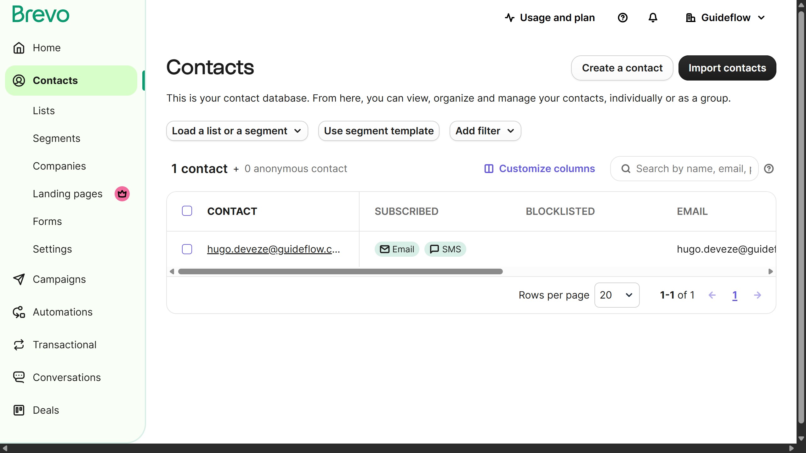Click the notifications bell icon
This screenshot has width=806, height=453.
coord(653,18)
